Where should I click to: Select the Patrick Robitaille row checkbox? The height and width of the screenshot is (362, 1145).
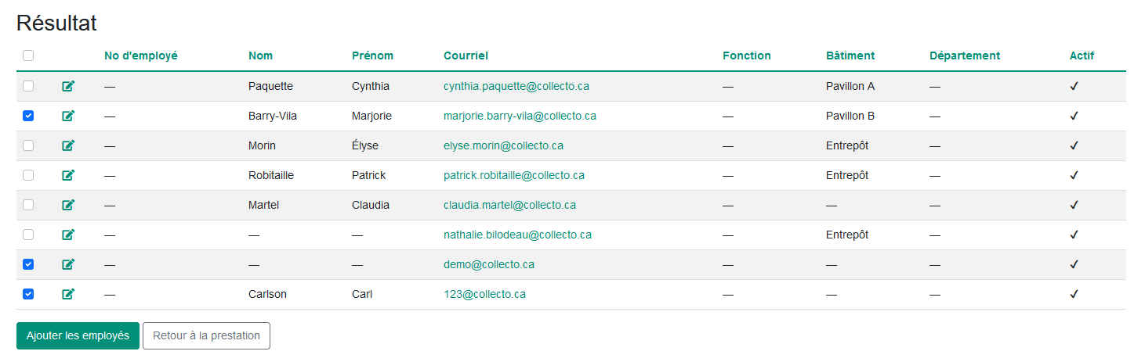point(28,175)
